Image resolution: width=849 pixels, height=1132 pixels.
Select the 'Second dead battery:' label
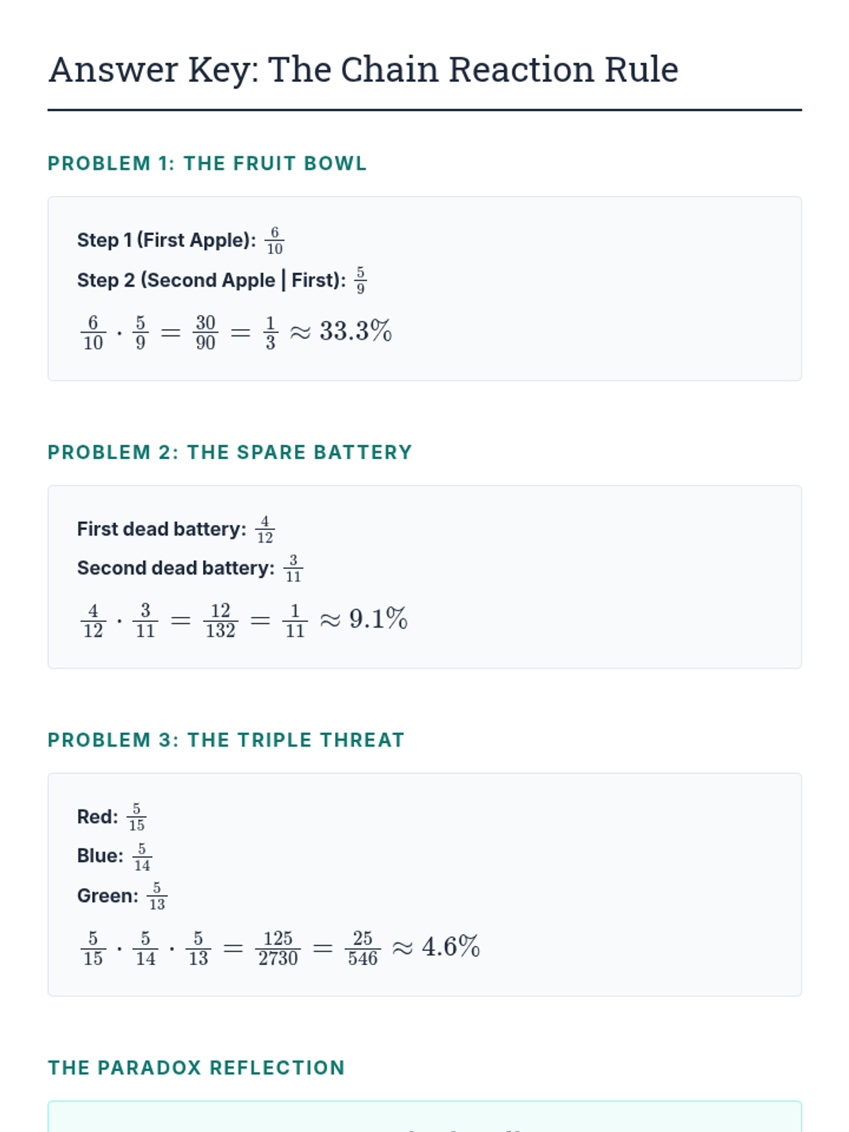pyautogui.click(x=175, y=568)
